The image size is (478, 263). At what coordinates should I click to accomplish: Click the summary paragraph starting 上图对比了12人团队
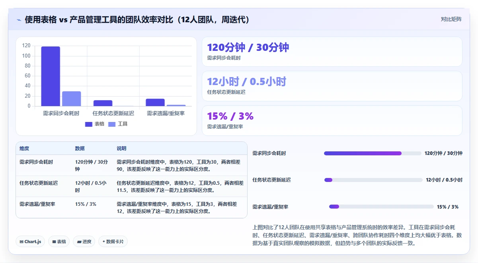[357, 235]
